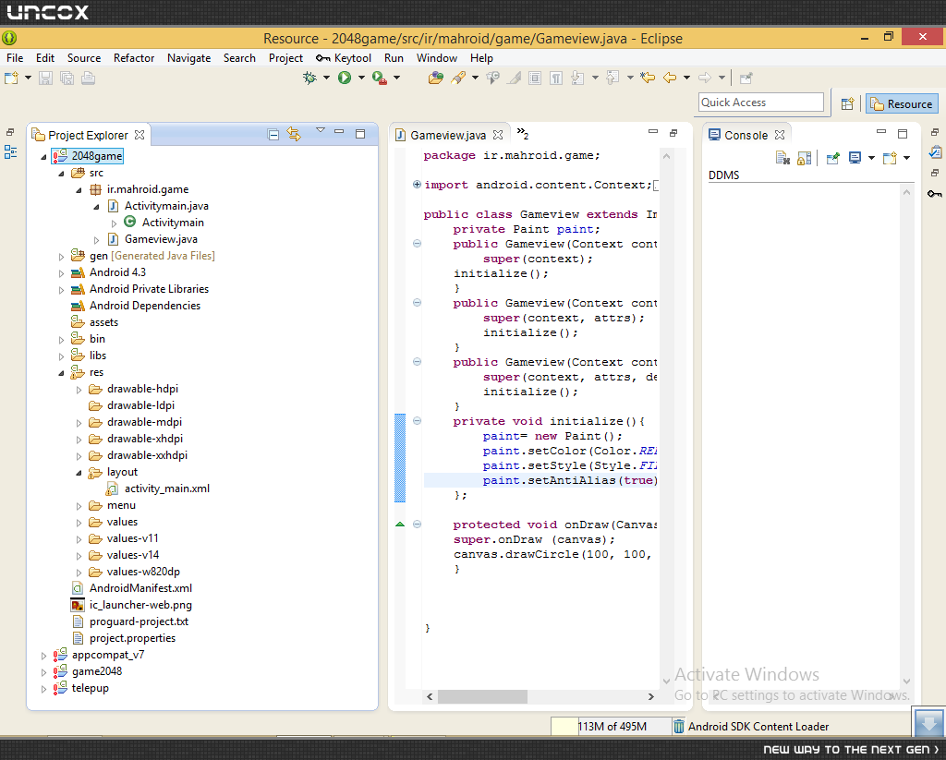This screenshot has width=946, height=760.
Task: Click the Last Edit Location arrow icon
Action: (648, 78)
